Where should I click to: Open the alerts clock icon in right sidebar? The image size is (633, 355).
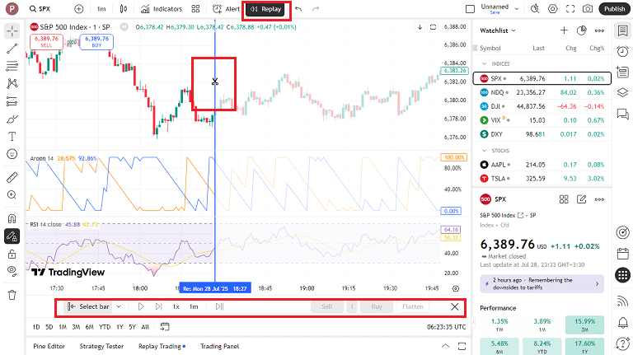pyautogui.click(x=622, y=51)
